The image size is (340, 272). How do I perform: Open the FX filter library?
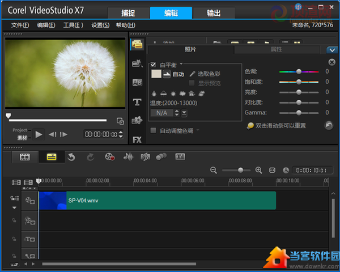tap(137, 139)
